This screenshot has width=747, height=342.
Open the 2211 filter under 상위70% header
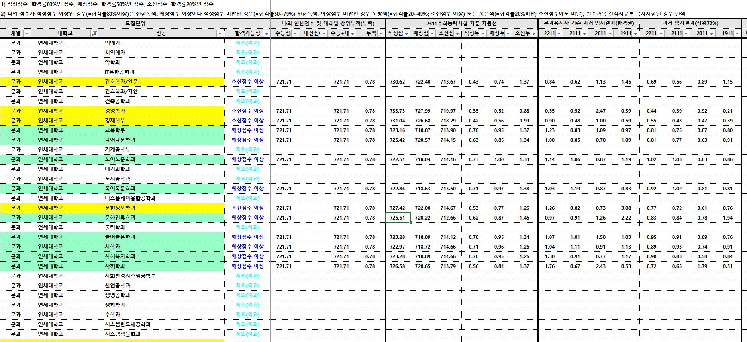[661, 33]
